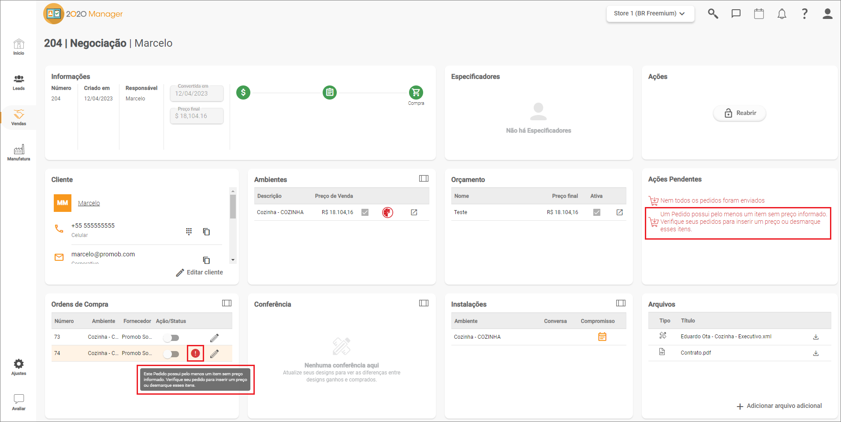
Task: Edit purchase order 74 with pencil
Action: (214, 354)
